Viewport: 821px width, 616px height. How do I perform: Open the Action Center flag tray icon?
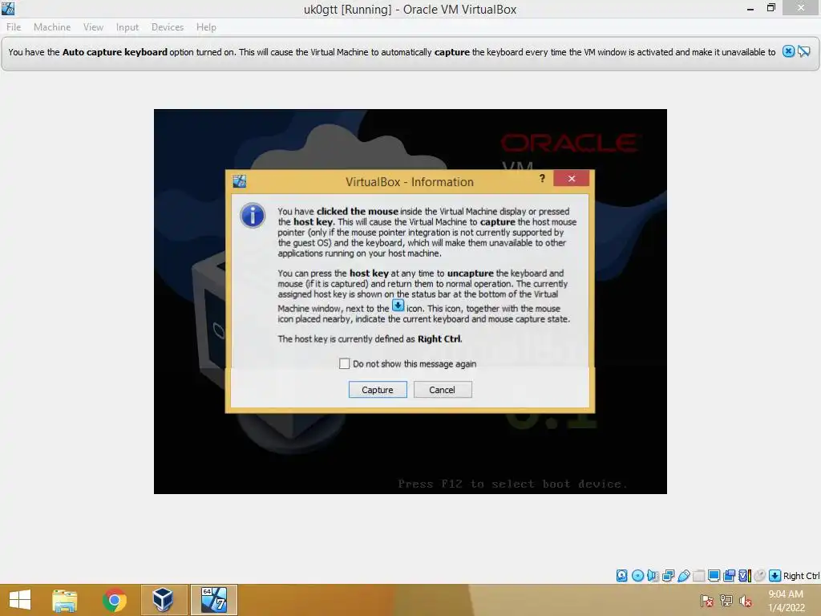[x=707, y=601]
